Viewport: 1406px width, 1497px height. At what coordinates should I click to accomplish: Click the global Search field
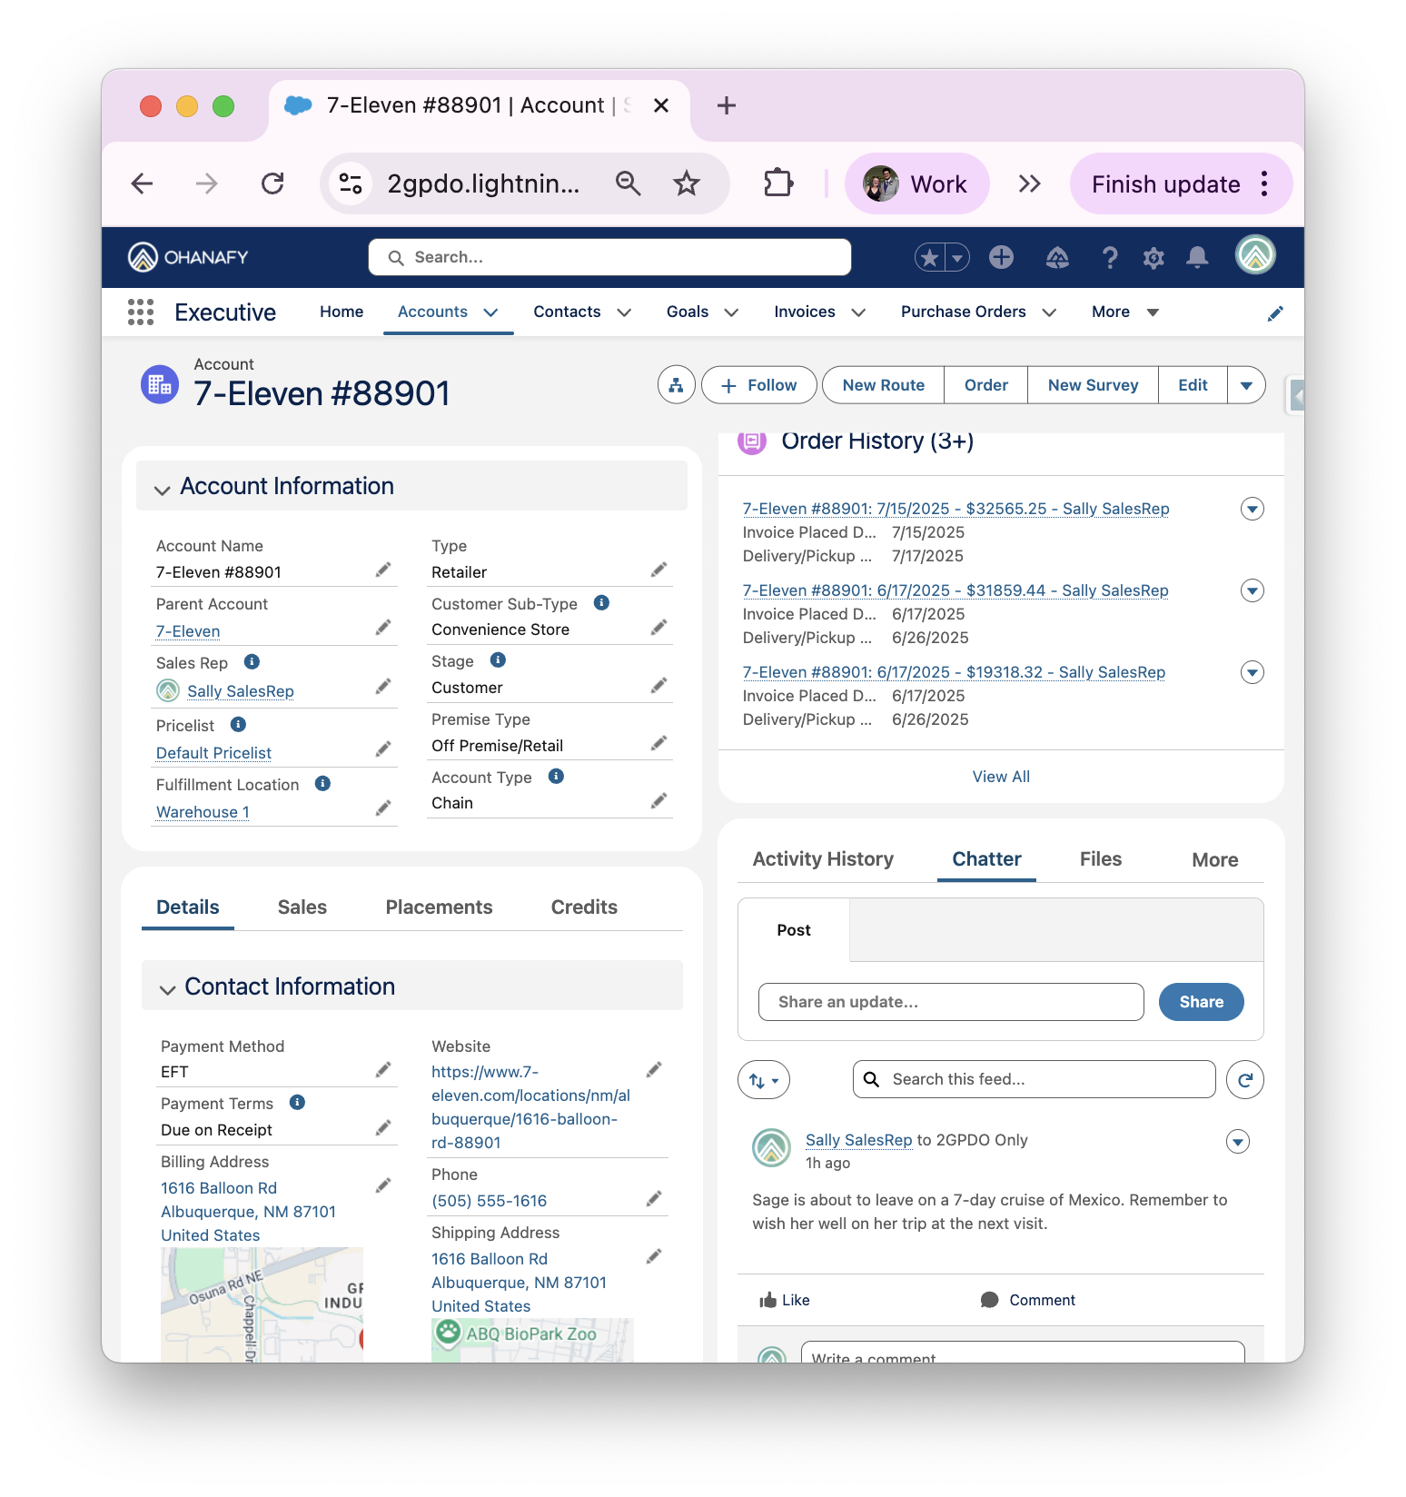tap(609, 257)
